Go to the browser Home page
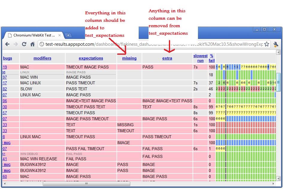Viewport: 283px width, 189px height. point(32,44)
